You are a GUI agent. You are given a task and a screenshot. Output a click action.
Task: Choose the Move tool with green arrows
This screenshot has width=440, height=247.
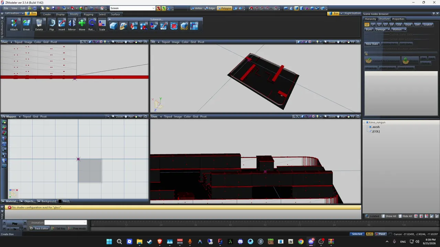pos(82,25)
